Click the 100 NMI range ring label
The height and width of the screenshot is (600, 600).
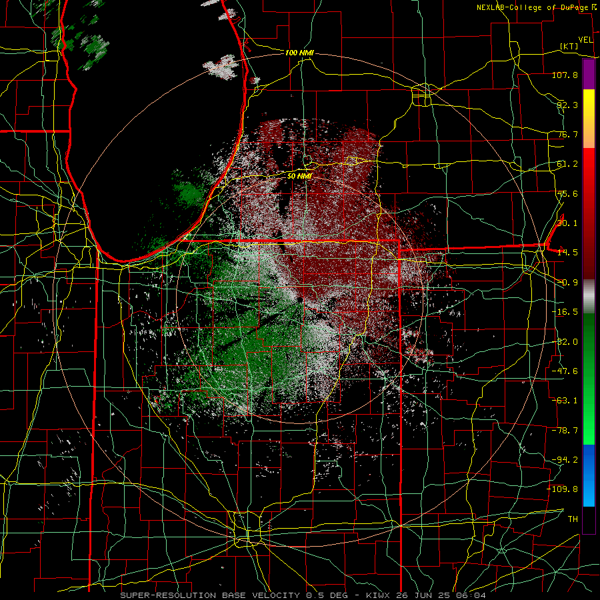coord(299,53)
